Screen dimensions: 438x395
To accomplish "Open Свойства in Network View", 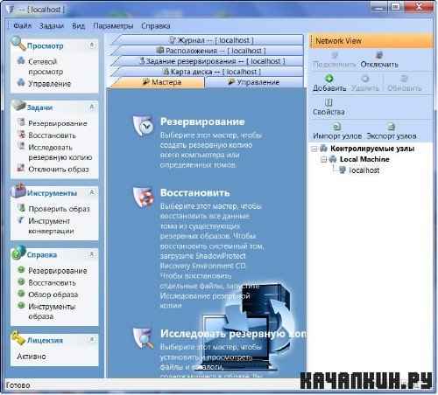I will tap(328, 107).
